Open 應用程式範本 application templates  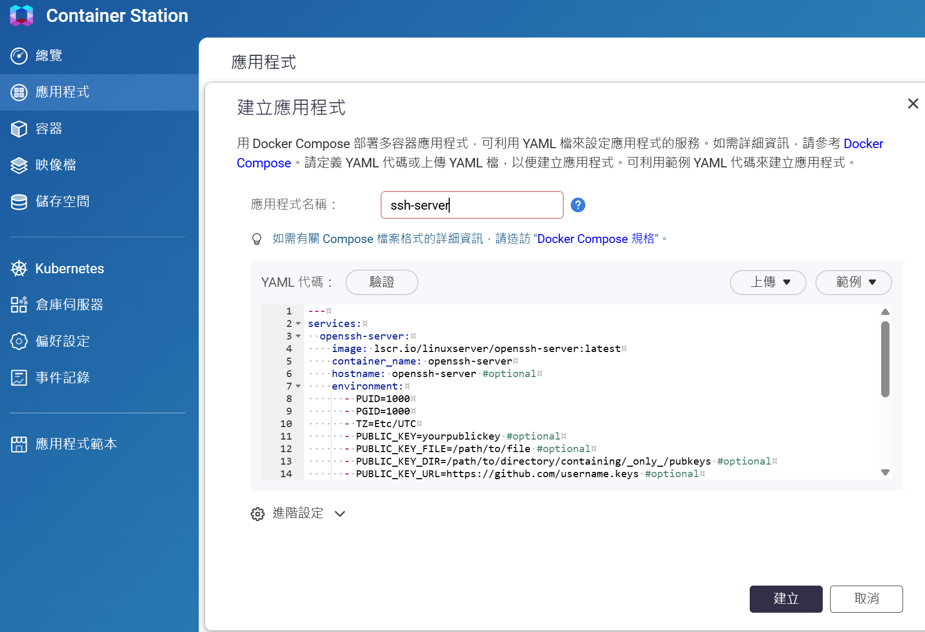point(76,444)
